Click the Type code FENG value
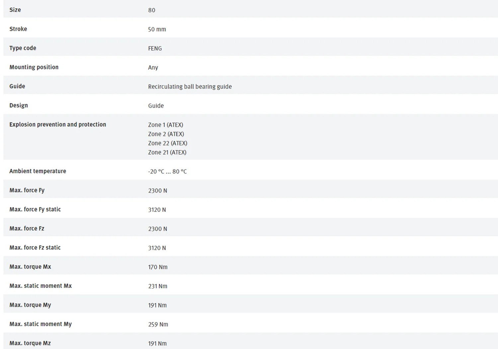The height and width of the screenshot is (349, 498). [155, 48]
